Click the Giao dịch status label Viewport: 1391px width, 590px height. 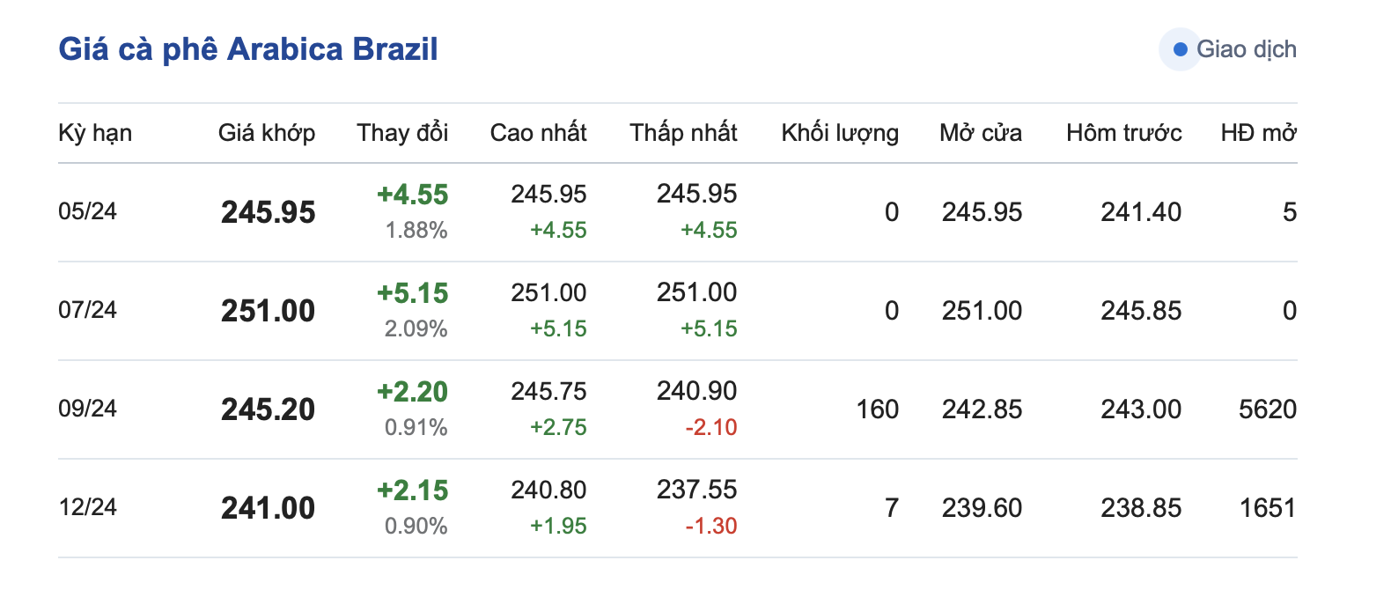(x=1246, y=49)
